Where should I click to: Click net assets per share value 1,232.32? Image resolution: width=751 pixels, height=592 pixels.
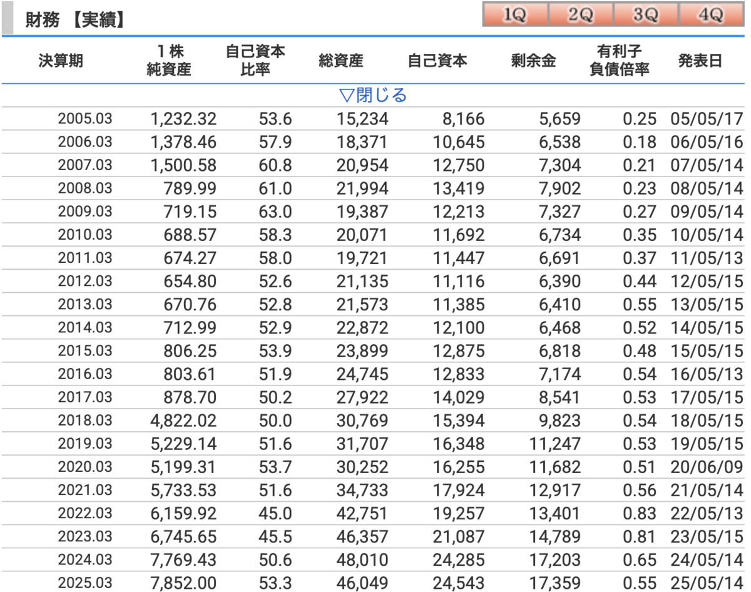[183, 119]
